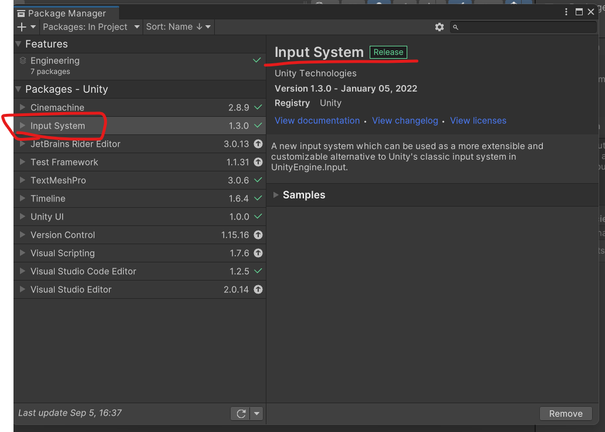Click the Visual Studio Code Editor checkmark icon
605x432 pixels.
tap(258, 271)
